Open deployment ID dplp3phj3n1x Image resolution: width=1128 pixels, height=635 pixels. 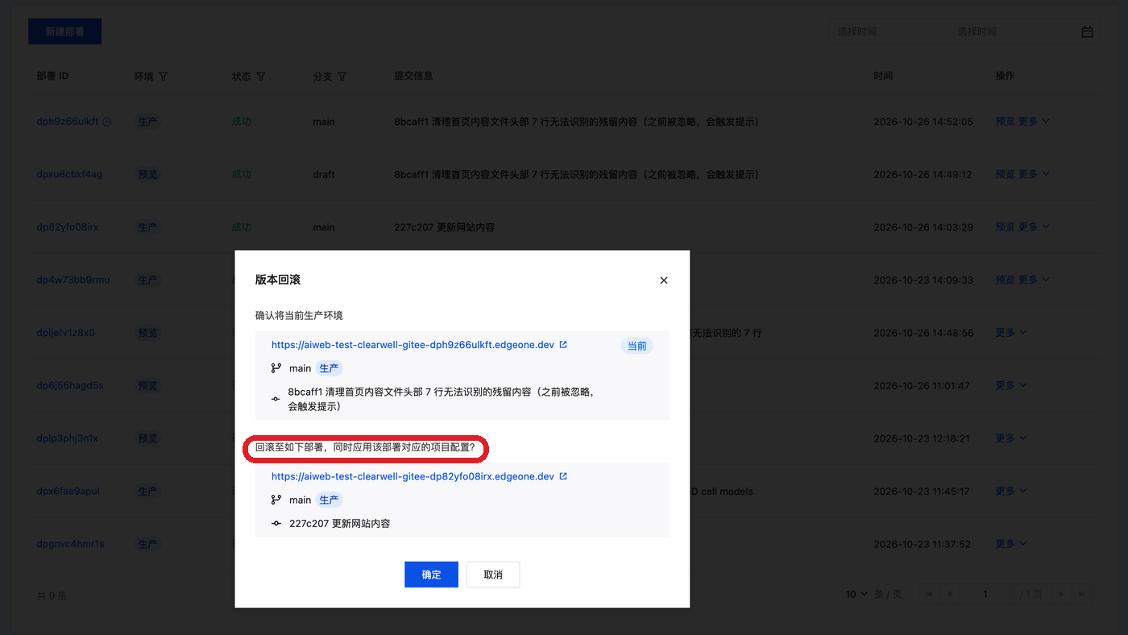pos(68,438)
